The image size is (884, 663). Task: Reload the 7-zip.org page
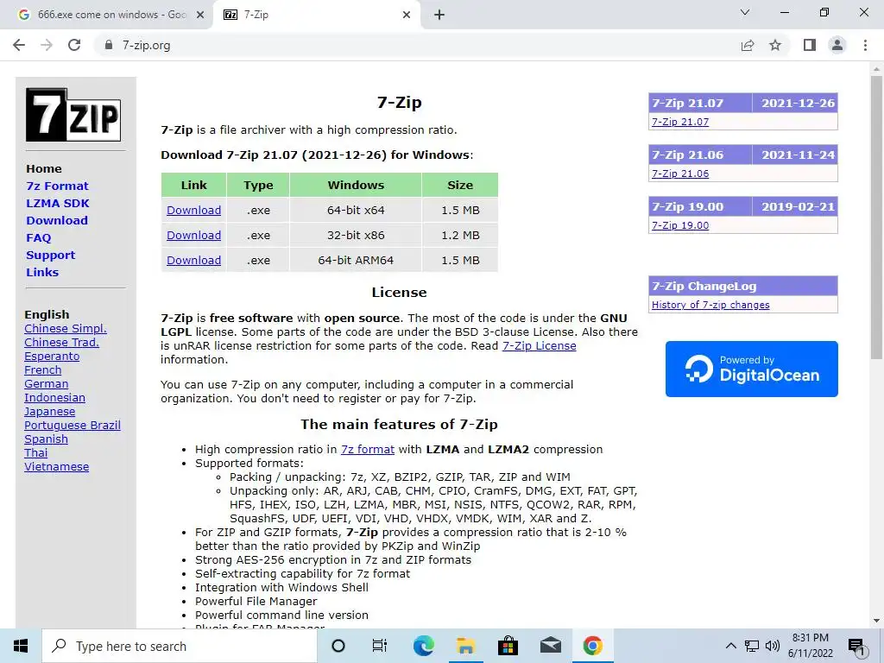pyautogui.click(x=74, y=45)
